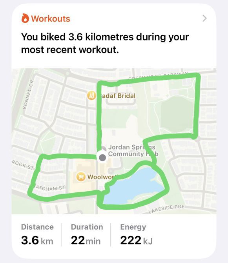Tap the Greenwood Parkway road label
This screenshot has height=263, width=228.
point(158,75)
